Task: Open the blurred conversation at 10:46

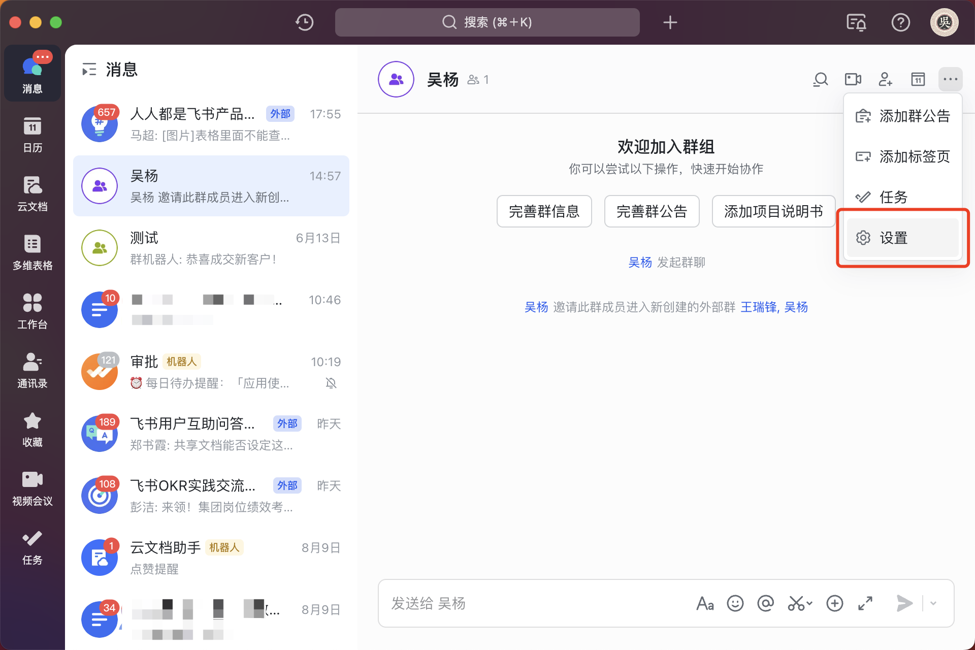Action: [211, 310]
